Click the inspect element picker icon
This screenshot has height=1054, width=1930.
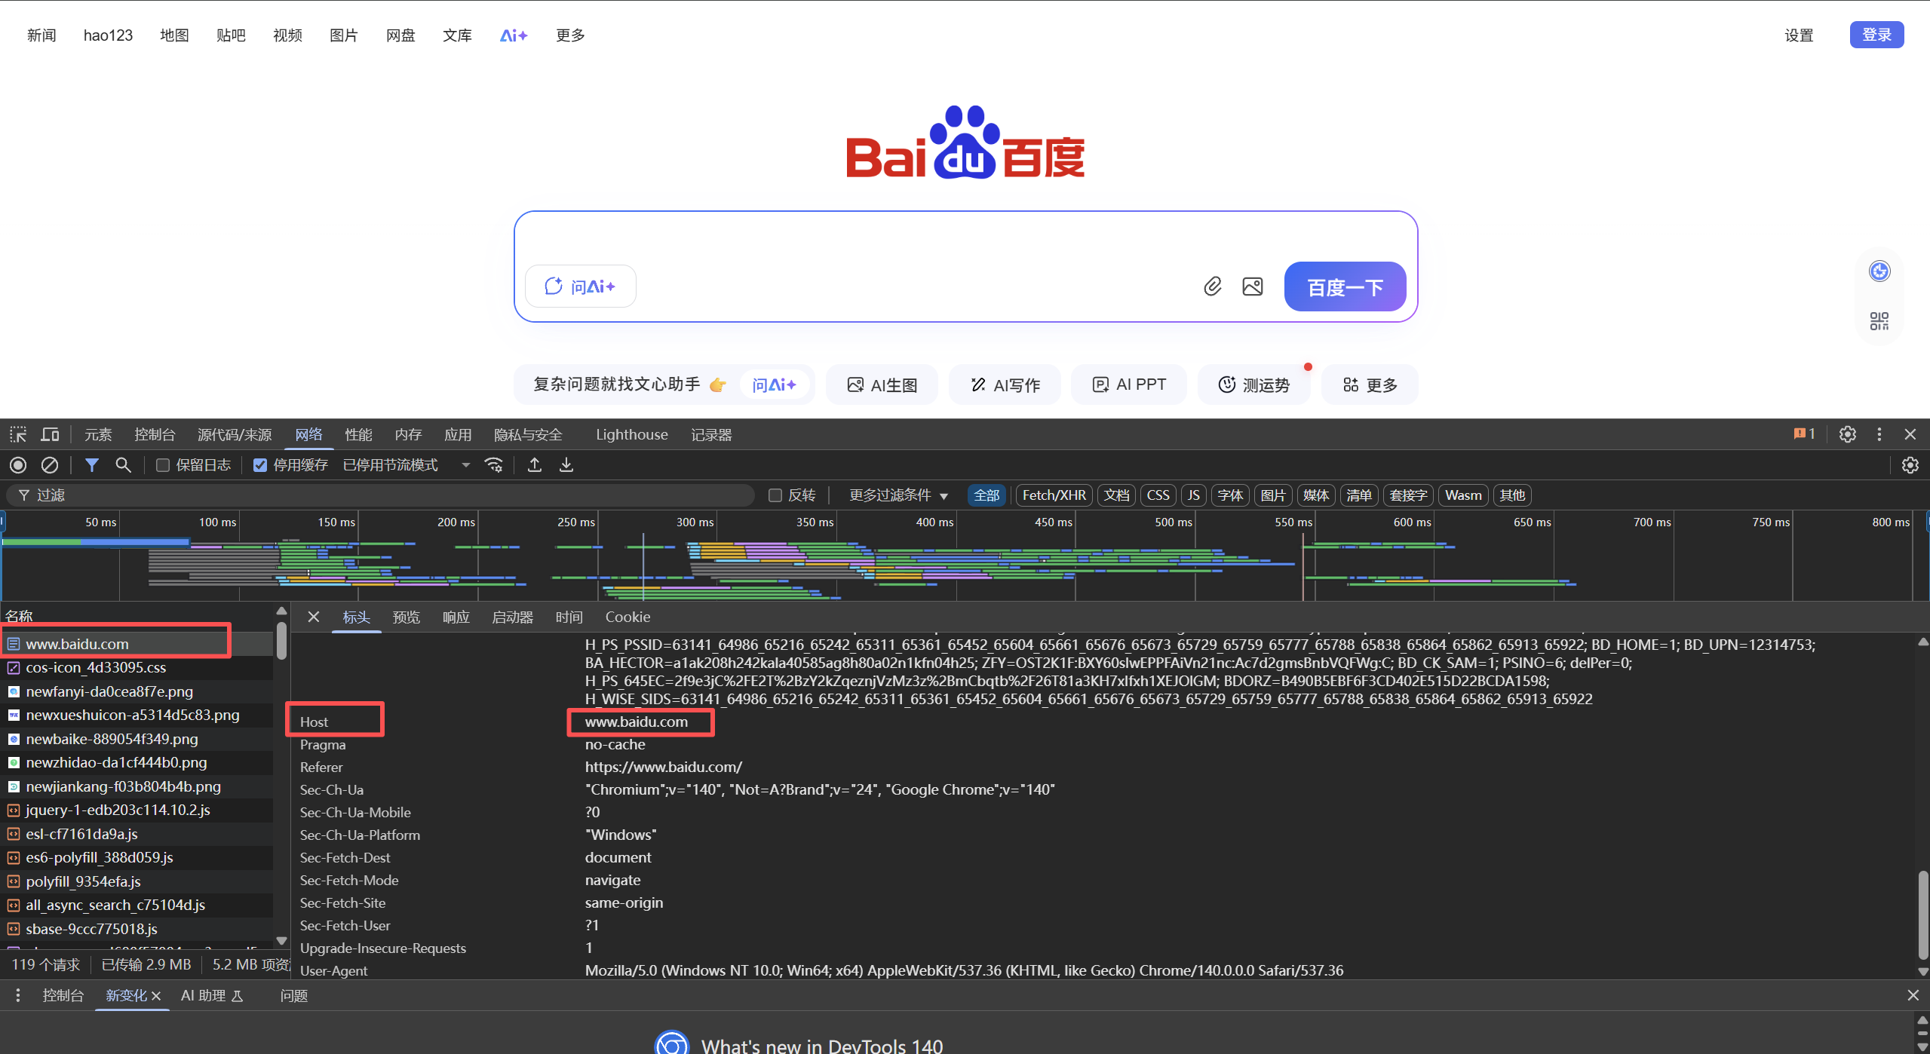18,434
